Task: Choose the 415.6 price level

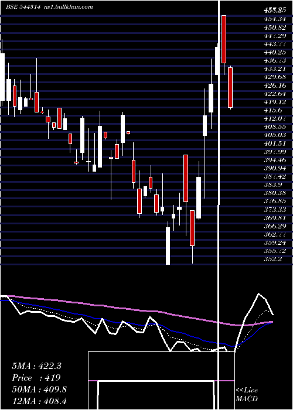Action: [x=273, y=110]
